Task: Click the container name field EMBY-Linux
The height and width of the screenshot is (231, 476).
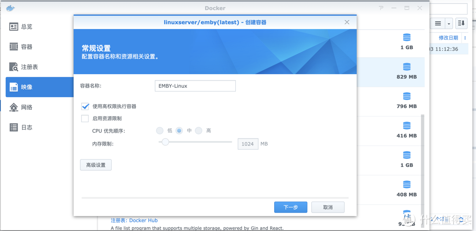Action: pyautogui.click(x=195, y=86)
